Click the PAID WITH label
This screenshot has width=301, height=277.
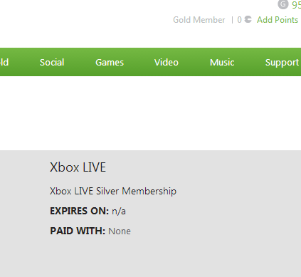(78, 231)
